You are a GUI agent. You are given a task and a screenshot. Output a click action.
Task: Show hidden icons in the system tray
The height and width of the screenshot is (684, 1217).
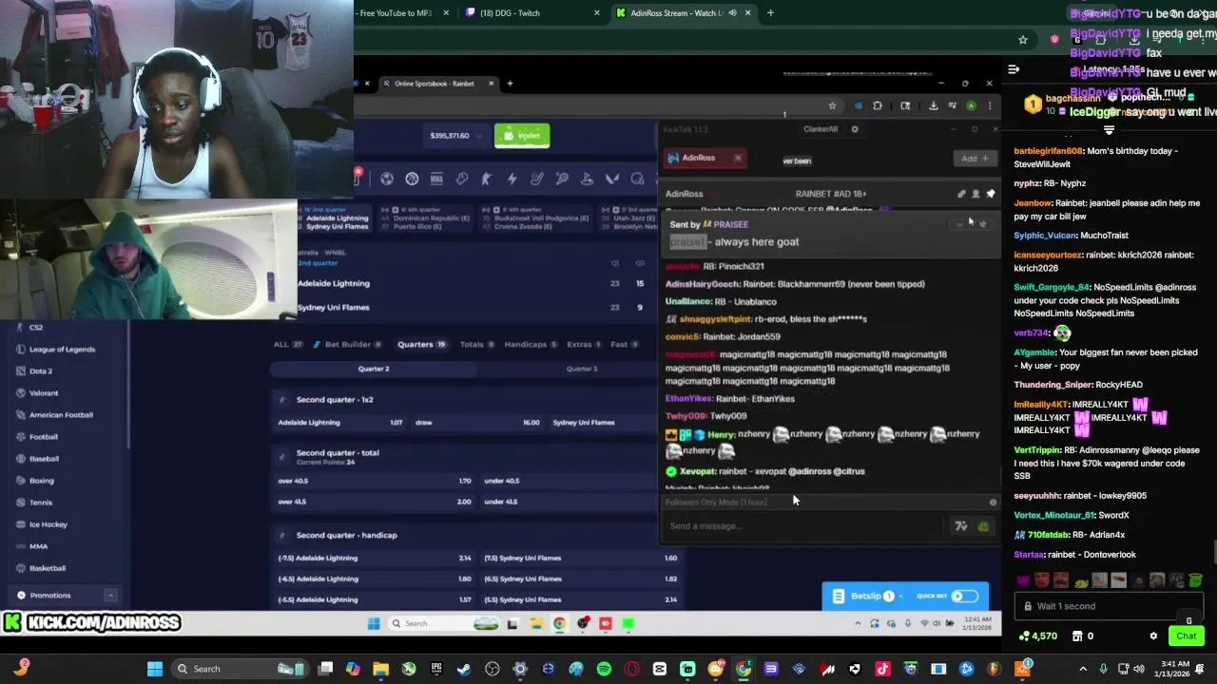[x=1083, y=669]
